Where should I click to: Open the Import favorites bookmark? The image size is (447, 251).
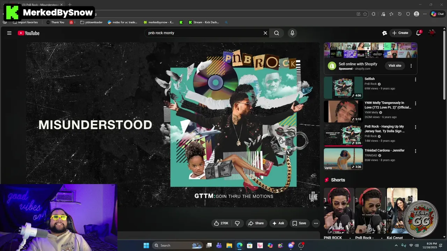(25, 22)
